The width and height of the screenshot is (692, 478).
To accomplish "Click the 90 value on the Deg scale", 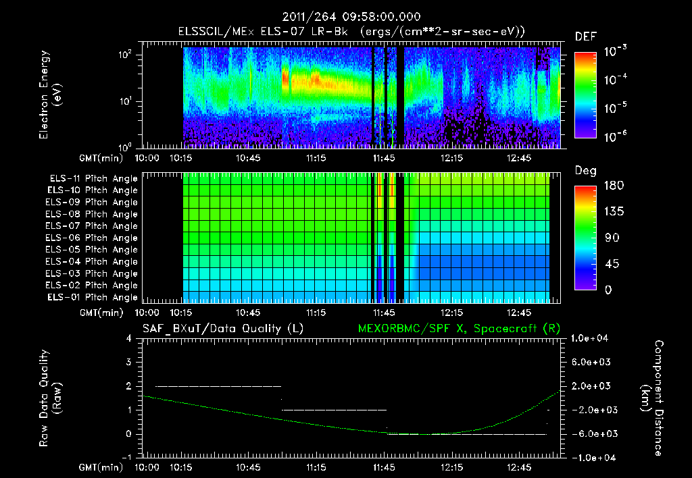I will tap(612, 238).
